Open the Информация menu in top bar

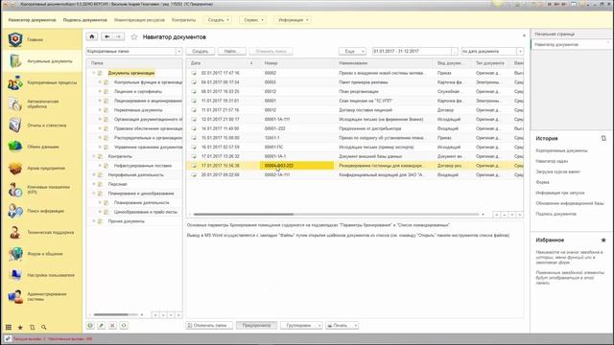(x=293, y=19)
